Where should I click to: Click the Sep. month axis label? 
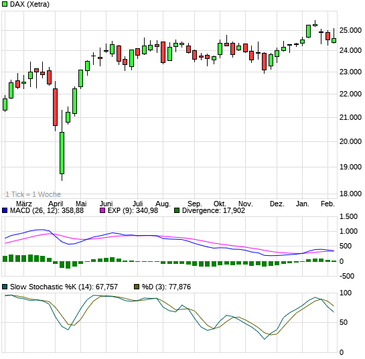point(195,204)
